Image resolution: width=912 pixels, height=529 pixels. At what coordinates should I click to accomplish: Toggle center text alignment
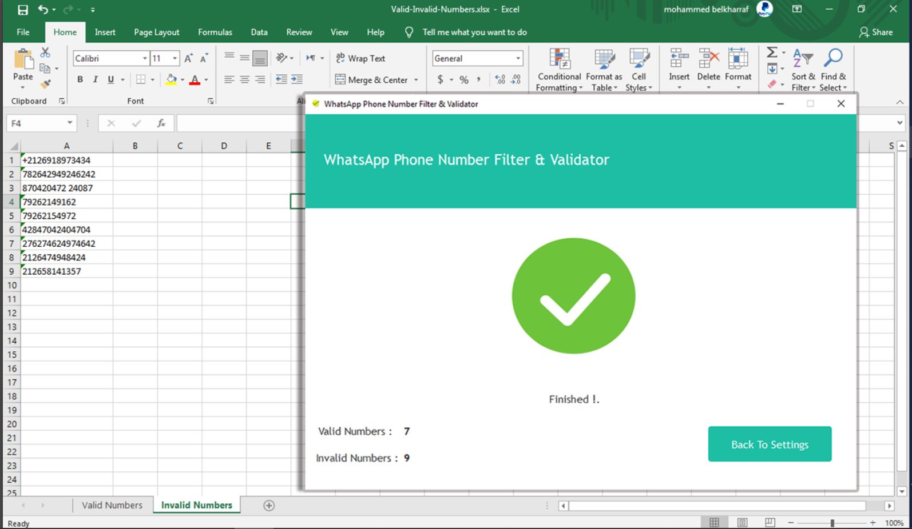244,79
